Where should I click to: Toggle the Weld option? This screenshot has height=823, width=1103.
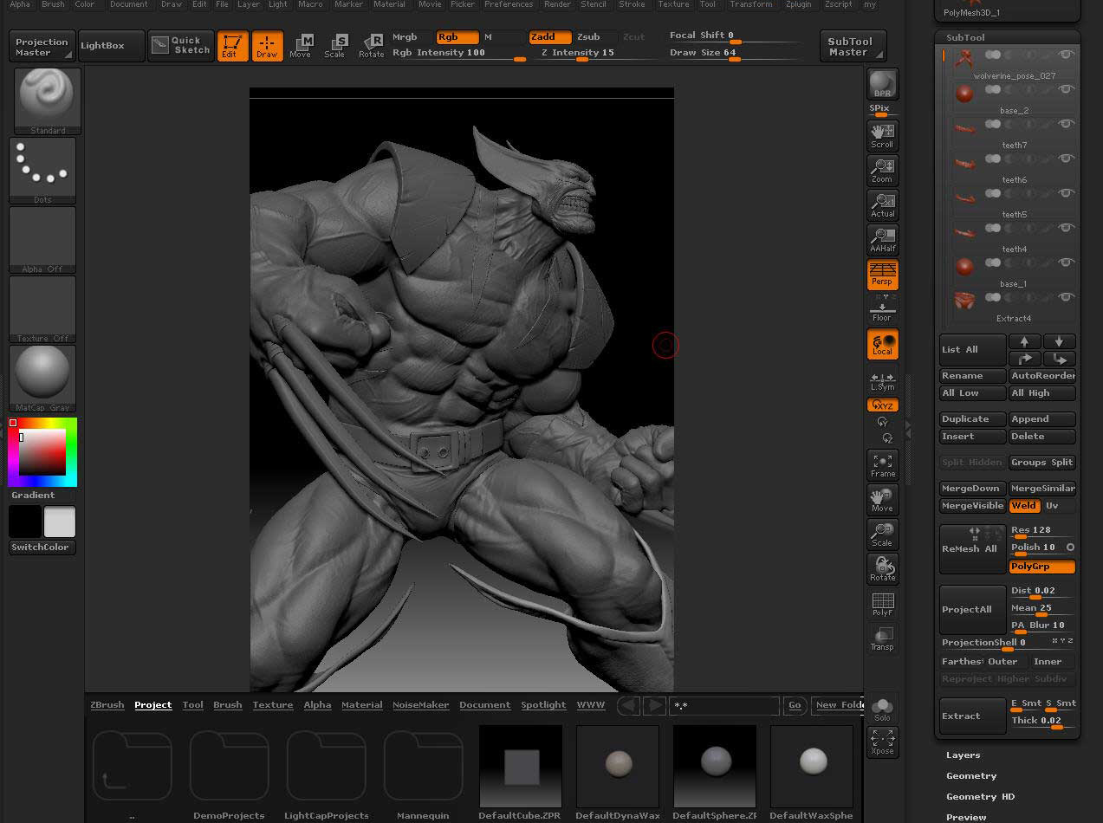click(x=1024, y=506)
